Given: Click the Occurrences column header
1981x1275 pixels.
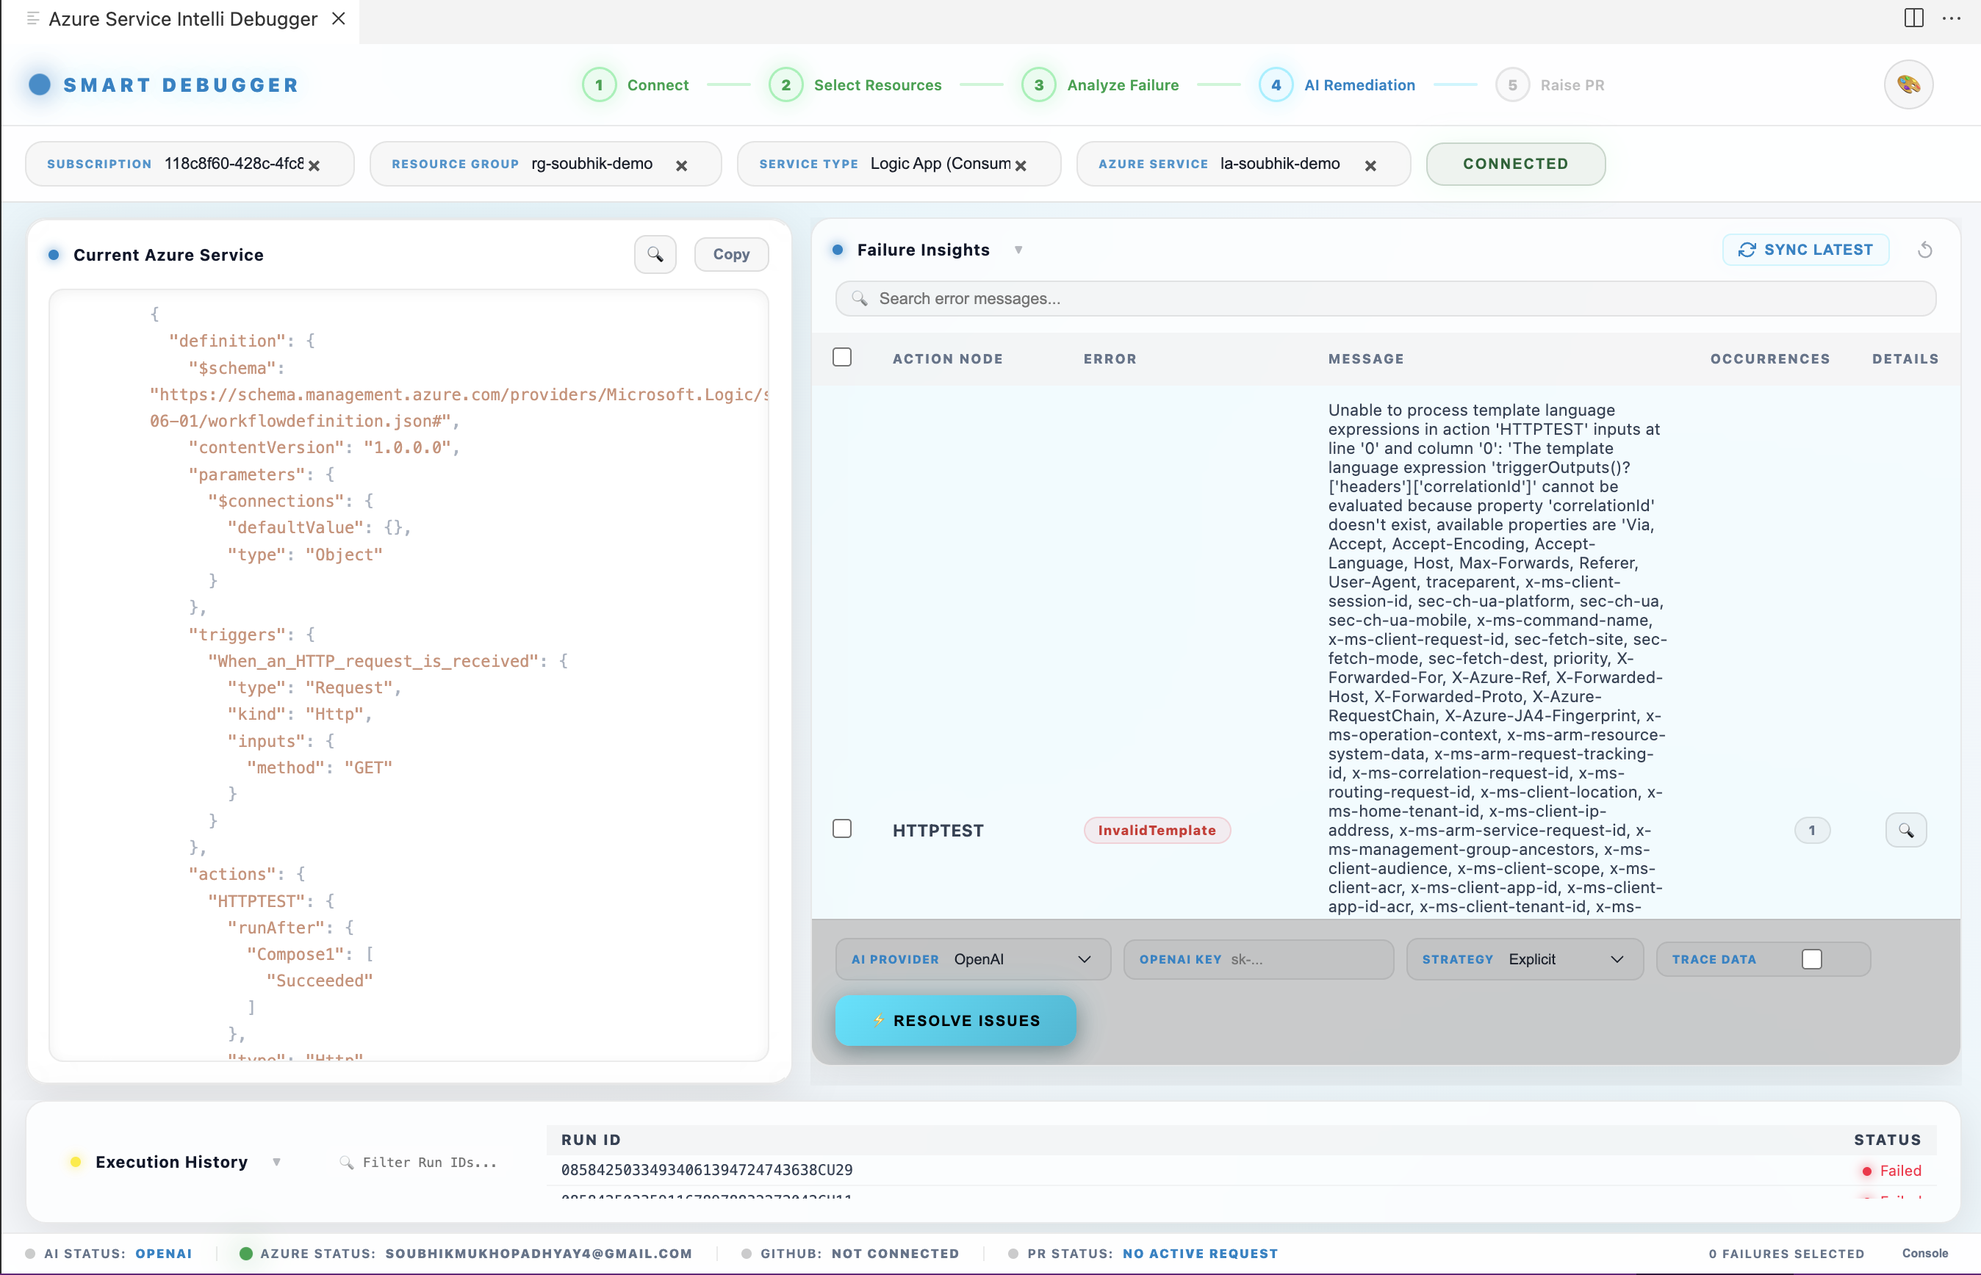Looking at the screenshot, I should point(1770,358).
